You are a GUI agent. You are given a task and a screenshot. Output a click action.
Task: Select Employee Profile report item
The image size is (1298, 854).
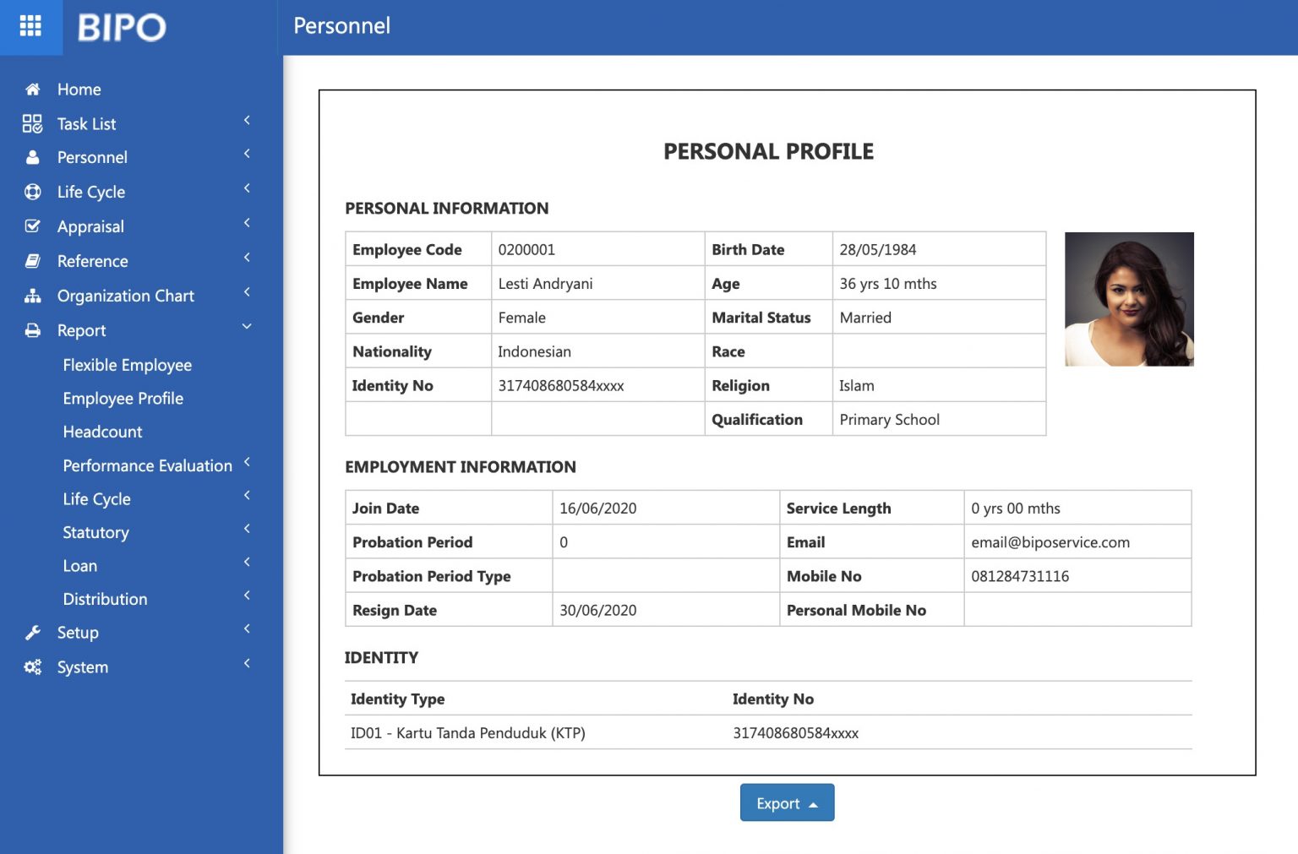[x=123, y=399]
